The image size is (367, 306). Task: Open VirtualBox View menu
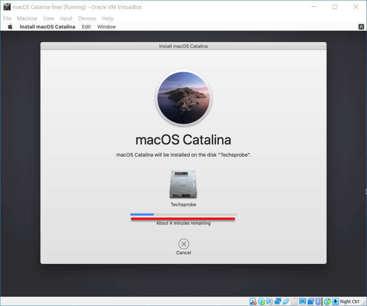49,19
